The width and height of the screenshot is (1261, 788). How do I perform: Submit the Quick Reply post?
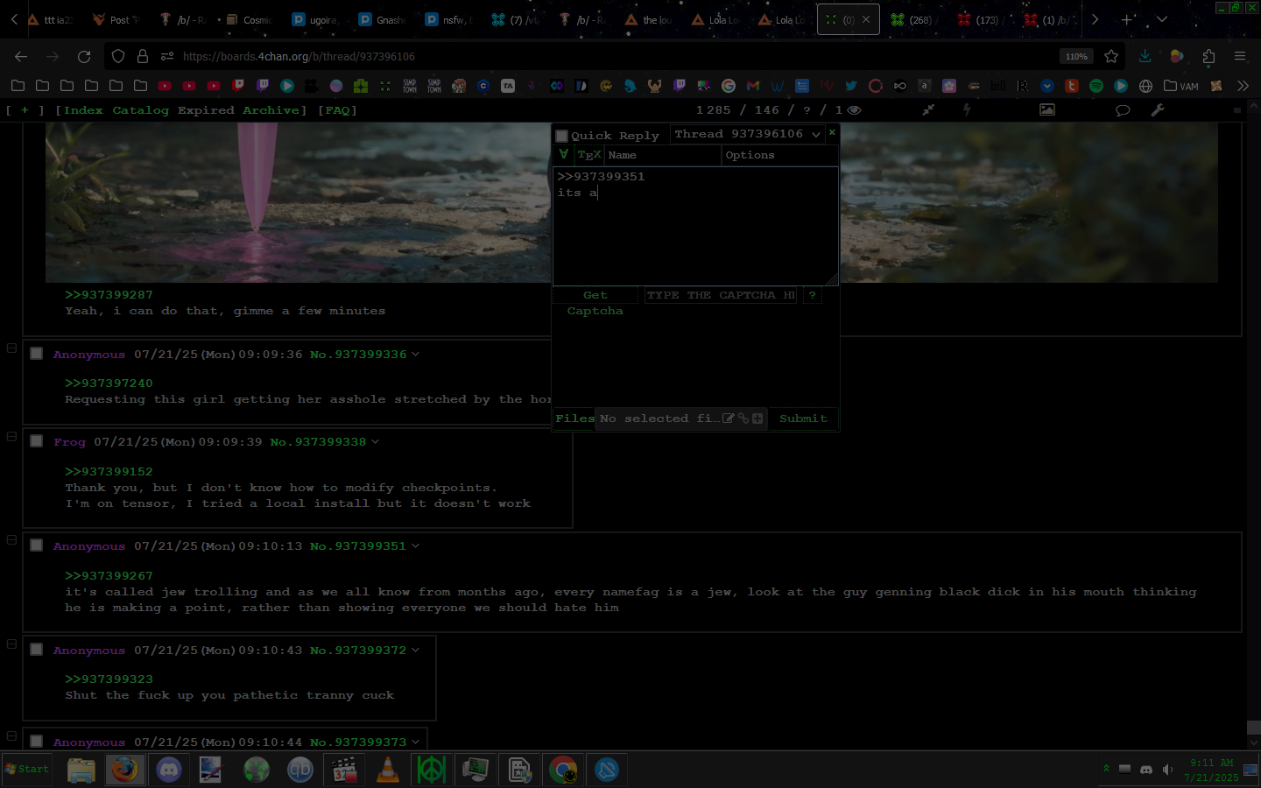[x=804, y=419]
